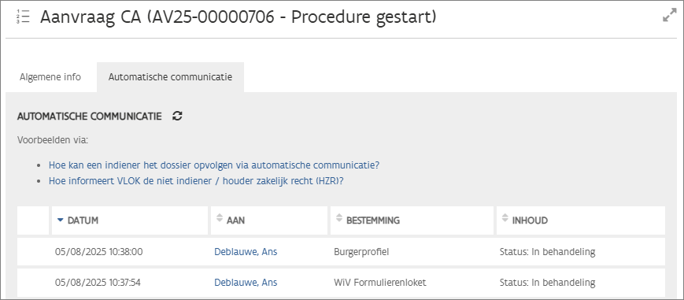684x300 pixels.
Task: Select the row dated 05/08/2025 10:37:54
Action: (x=341, y=283)
